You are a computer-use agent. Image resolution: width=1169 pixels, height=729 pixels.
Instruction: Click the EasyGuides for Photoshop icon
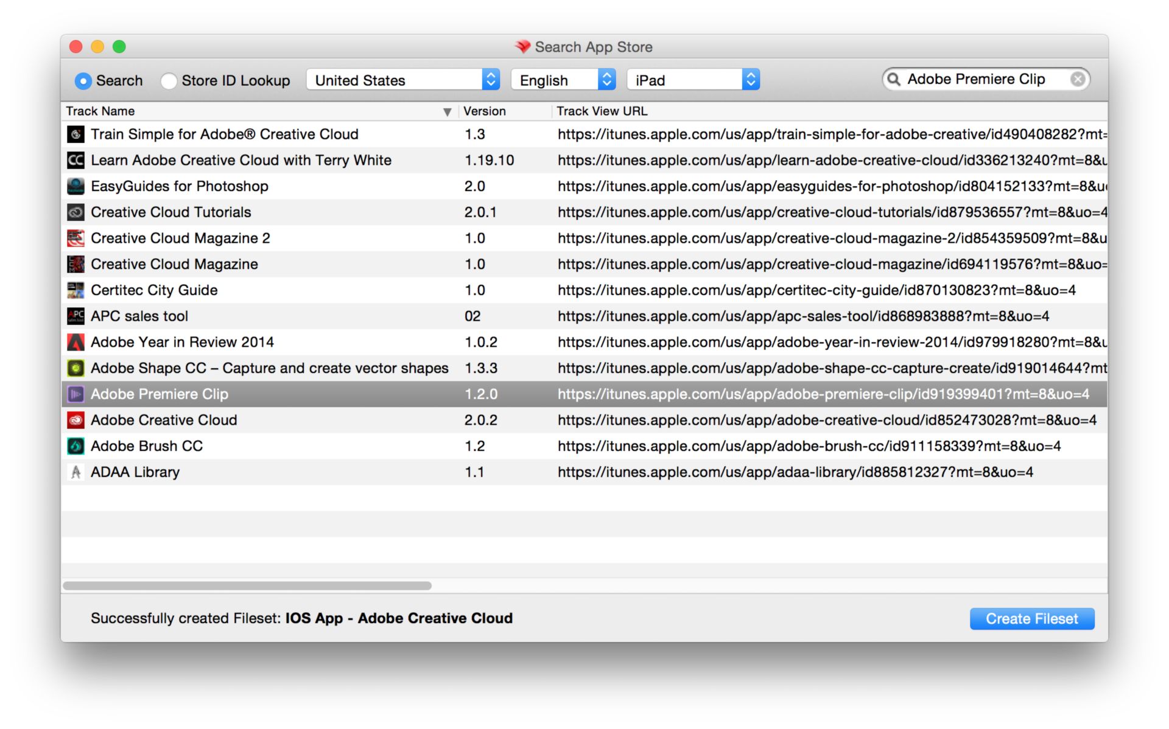pos(75,186)
